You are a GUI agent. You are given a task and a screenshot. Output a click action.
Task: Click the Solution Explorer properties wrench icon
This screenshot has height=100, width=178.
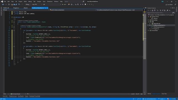click(167, 11)
